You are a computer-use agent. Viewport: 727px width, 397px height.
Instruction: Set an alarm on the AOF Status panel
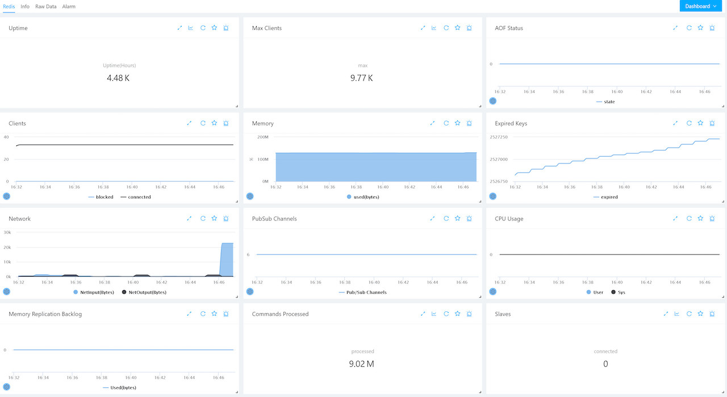[x=712, y=28]
